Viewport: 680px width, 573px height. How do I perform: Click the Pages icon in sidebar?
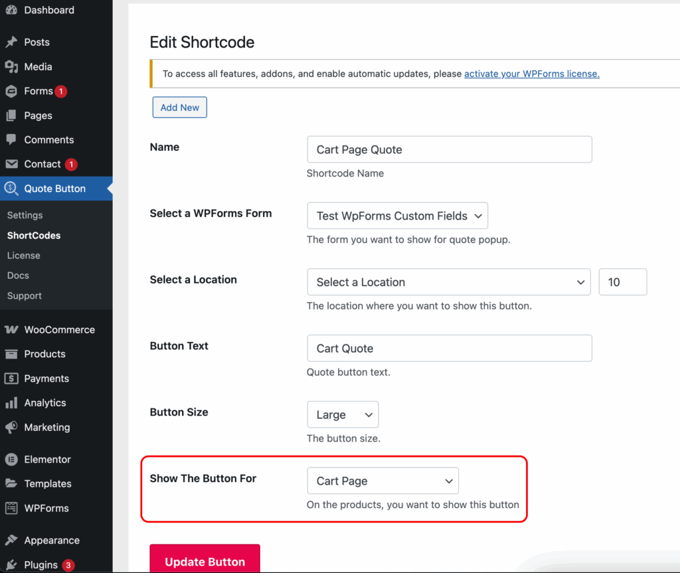(x=11, y=116)
